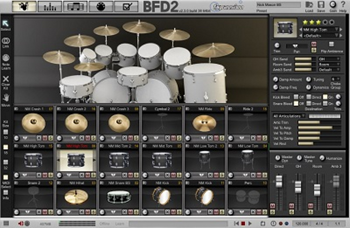The image size is (350, 228).
Task: Activate the Note Learn tool
Action: [x=6, y=58]
